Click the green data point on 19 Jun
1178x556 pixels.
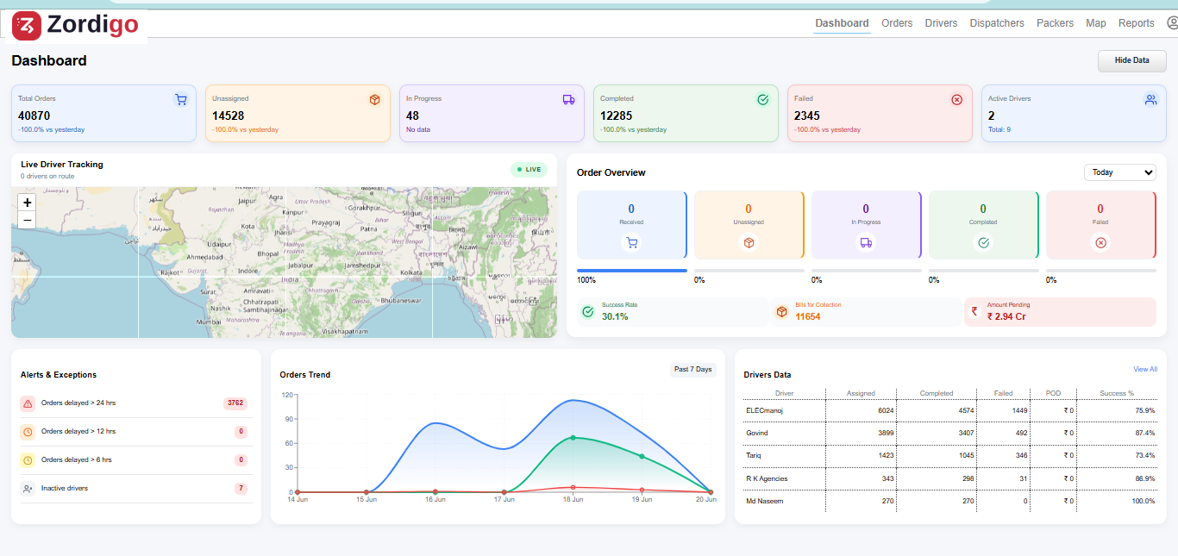tap(642, 456)
